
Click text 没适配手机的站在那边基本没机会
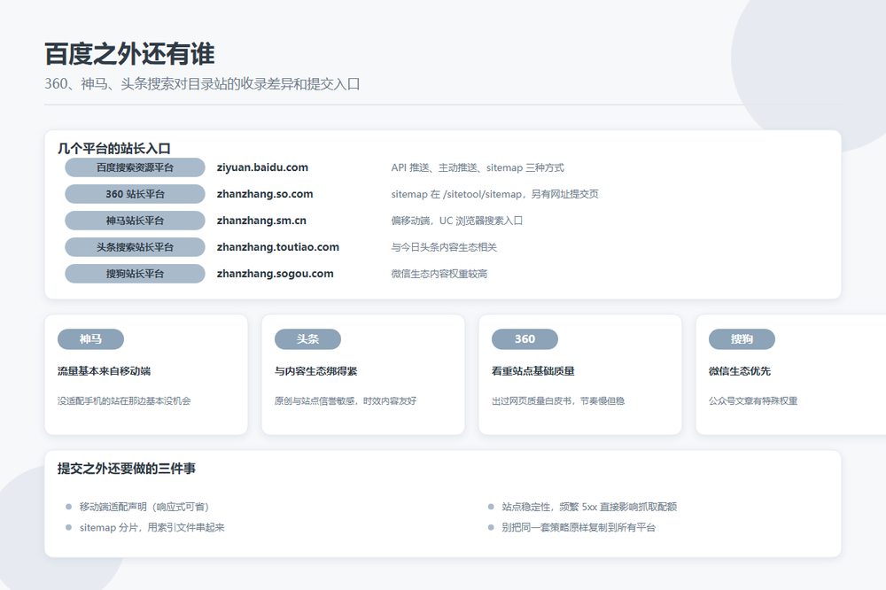[124, 401]
